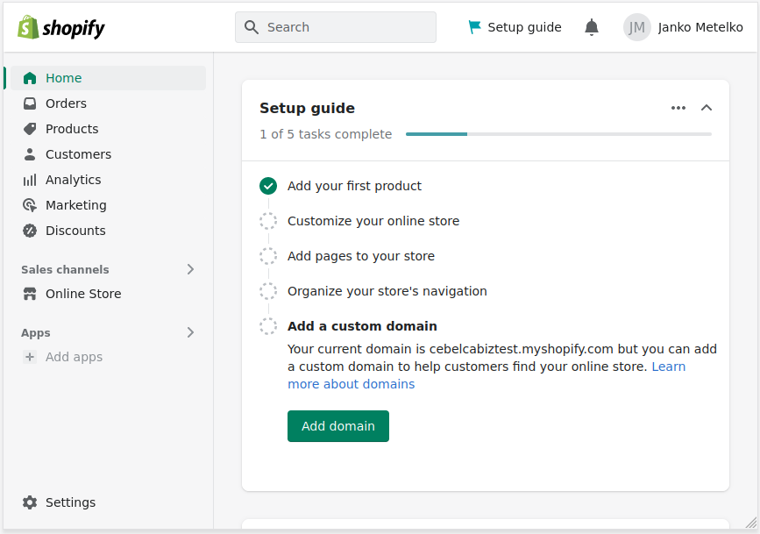Click the Orders inbox icon in sidebar

[30, 103]
